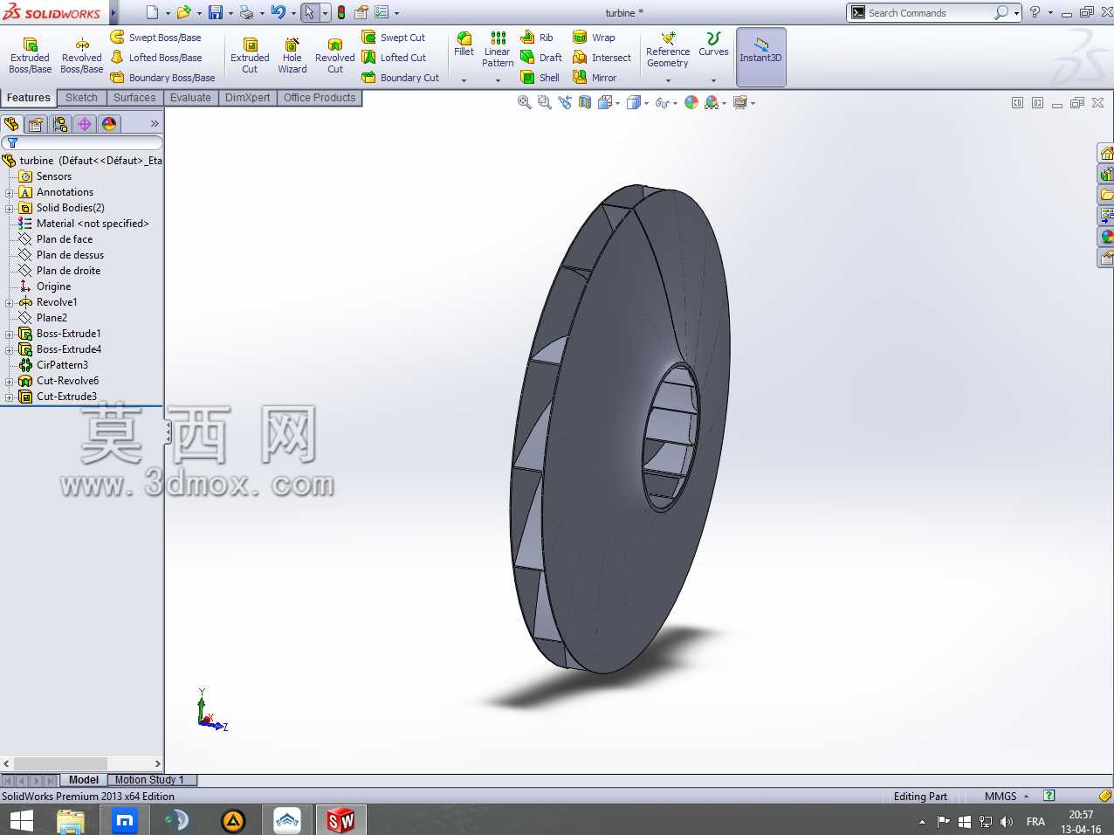Expand the Boss-Extrude4 feature node
Viewport: 1114px width, 835px height.
10,350
